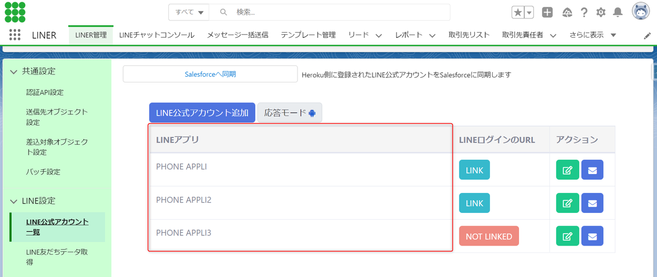Click the edit icon for PHONE APPLI3
Viewport: 657px width, 277px height.
pos(567,236)
